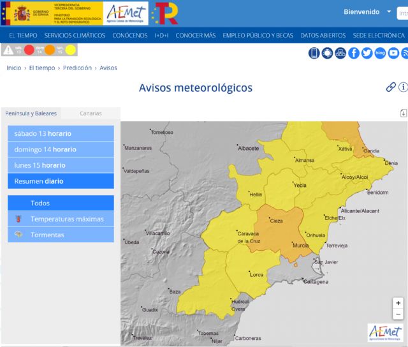Viewport: 408px width, 347px height.
Task: Go to Predicción breadcrumb
Action: (77, 68)
